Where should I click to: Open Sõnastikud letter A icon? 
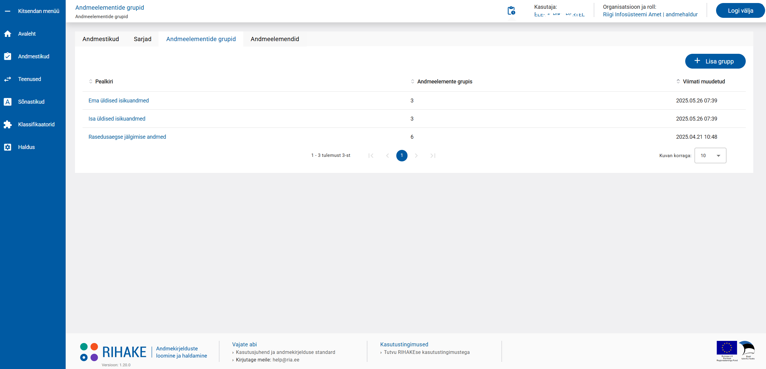[8, 102]
